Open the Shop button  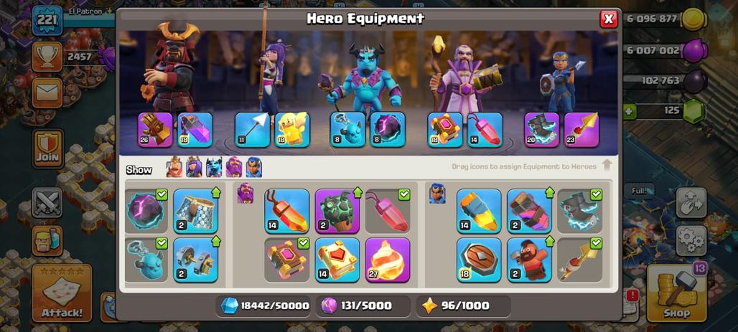coord(677,293)
